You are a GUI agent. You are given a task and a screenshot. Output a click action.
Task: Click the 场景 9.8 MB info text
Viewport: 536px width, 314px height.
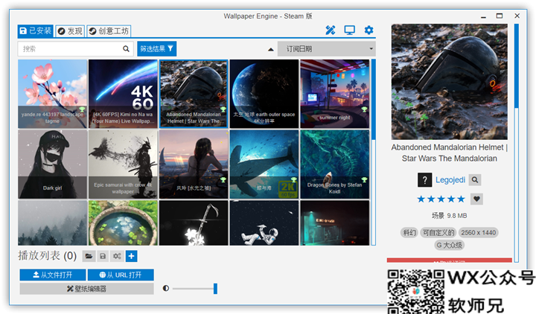[x=449, y=216]
